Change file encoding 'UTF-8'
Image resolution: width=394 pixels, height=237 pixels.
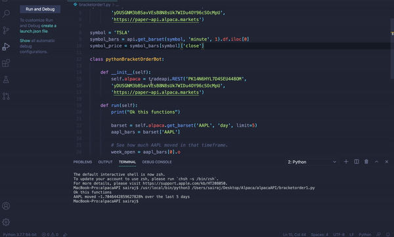point(339,234)
